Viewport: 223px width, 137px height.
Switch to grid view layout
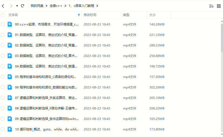point(219,6)
